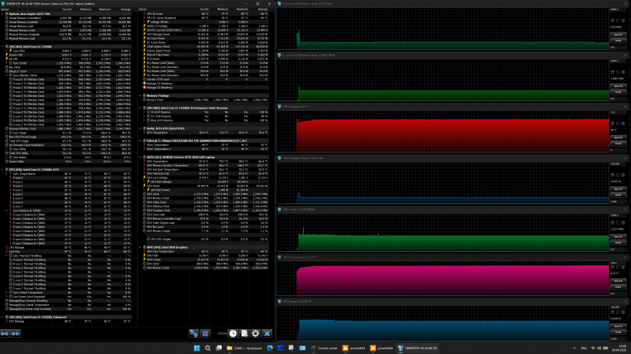631x354 pixels.
Task: Click the maximum scale field in GPU Clock graph
Action: [618, 215]
